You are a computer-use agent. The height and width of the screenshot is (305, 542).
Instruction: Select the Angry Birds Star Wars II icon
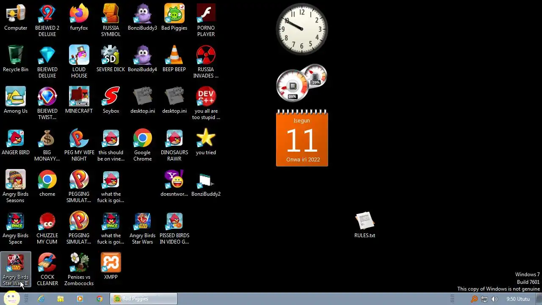pos(16,269)
